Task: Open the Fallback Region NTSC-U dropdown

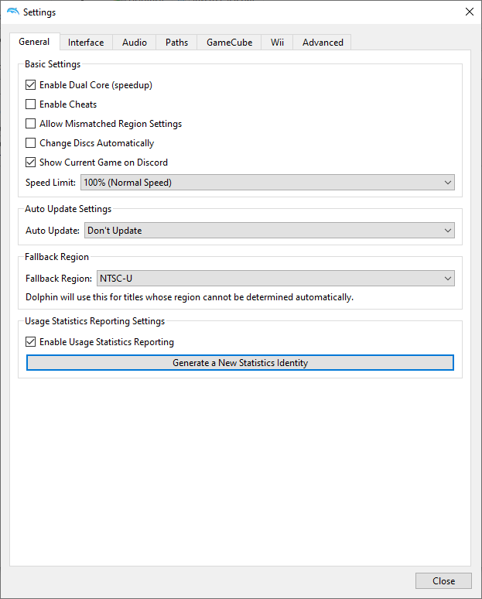Action: [x=275, y=279]
